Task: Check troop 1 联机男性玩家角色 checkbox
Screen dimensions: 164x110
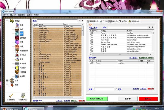Action: tap(90, 35)
